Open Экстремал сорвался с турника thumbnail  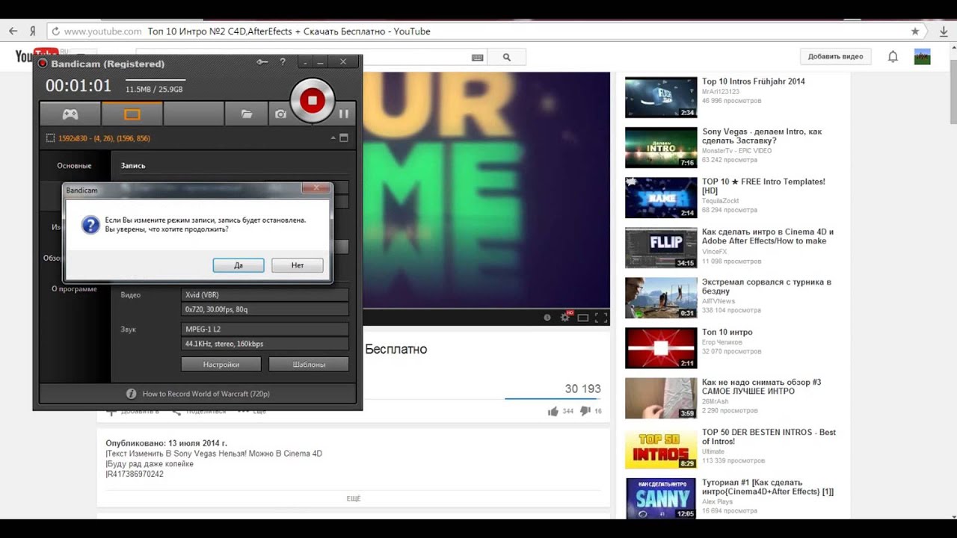pyautogui.click(x=661, y=297)
